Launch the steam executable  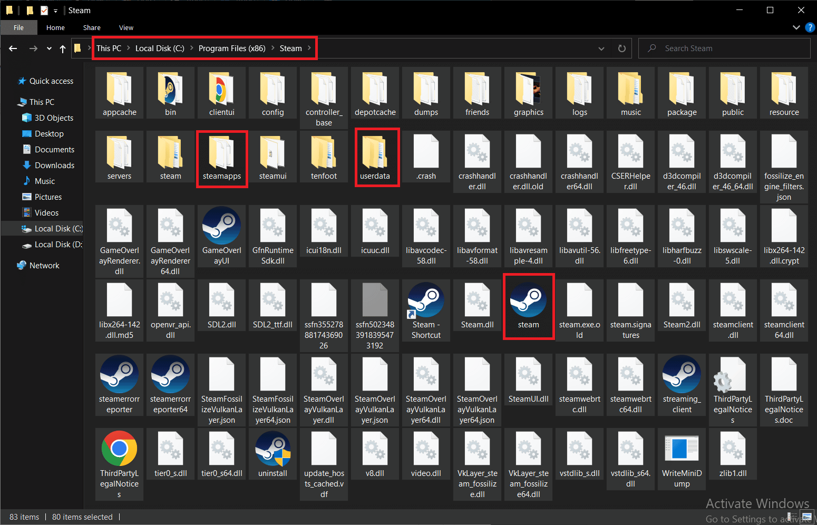point(528,306)
